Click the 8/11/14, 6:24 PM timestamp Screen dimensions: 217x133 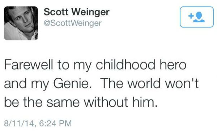tap(38, 123)
